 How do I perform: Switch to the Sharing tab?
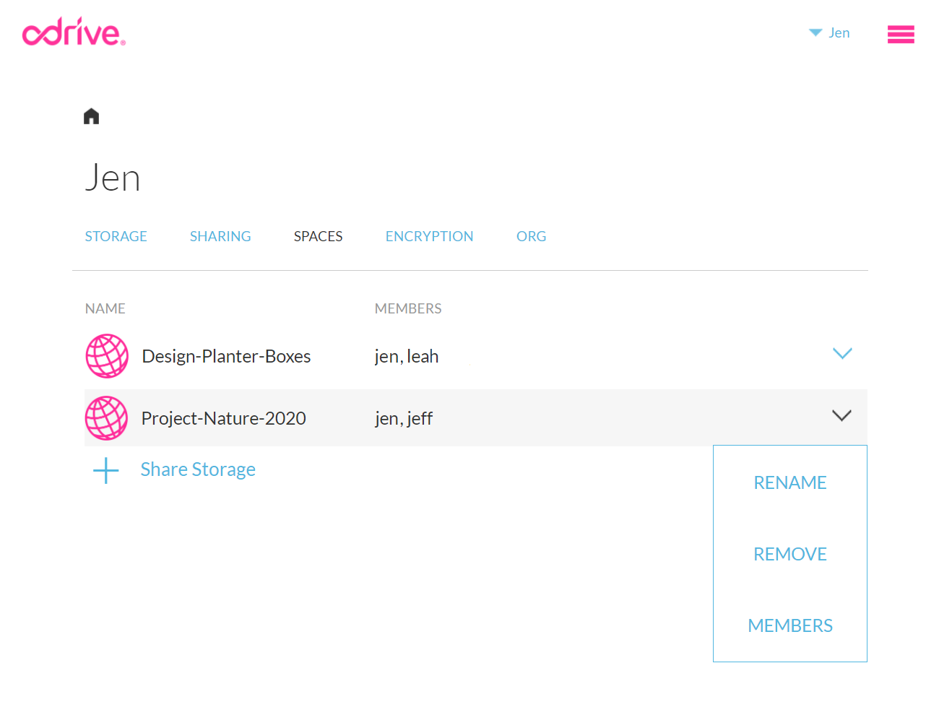(220, 236)
